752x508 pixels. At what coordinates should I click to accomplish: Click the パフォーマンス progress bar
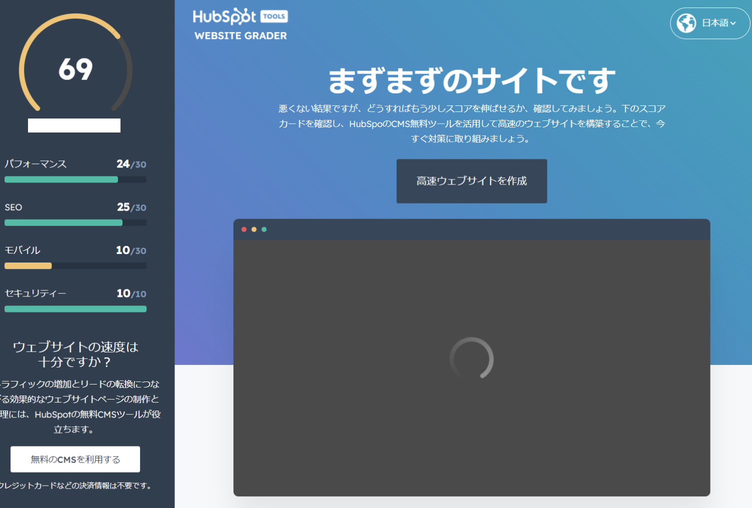75,179
